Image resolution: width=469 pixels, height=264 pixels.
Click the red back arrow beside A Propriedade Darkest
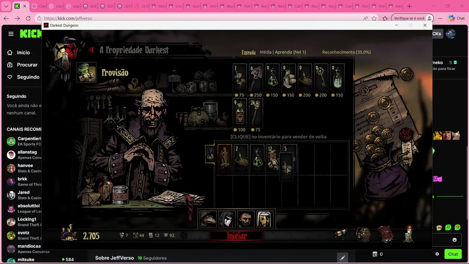pyautogui.click(x=91, y=50)
